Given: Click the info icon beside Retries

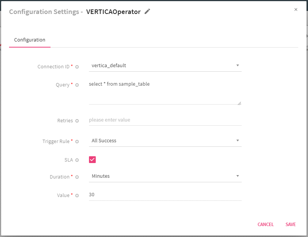Looking at the screenshot, I should point(77,121).
